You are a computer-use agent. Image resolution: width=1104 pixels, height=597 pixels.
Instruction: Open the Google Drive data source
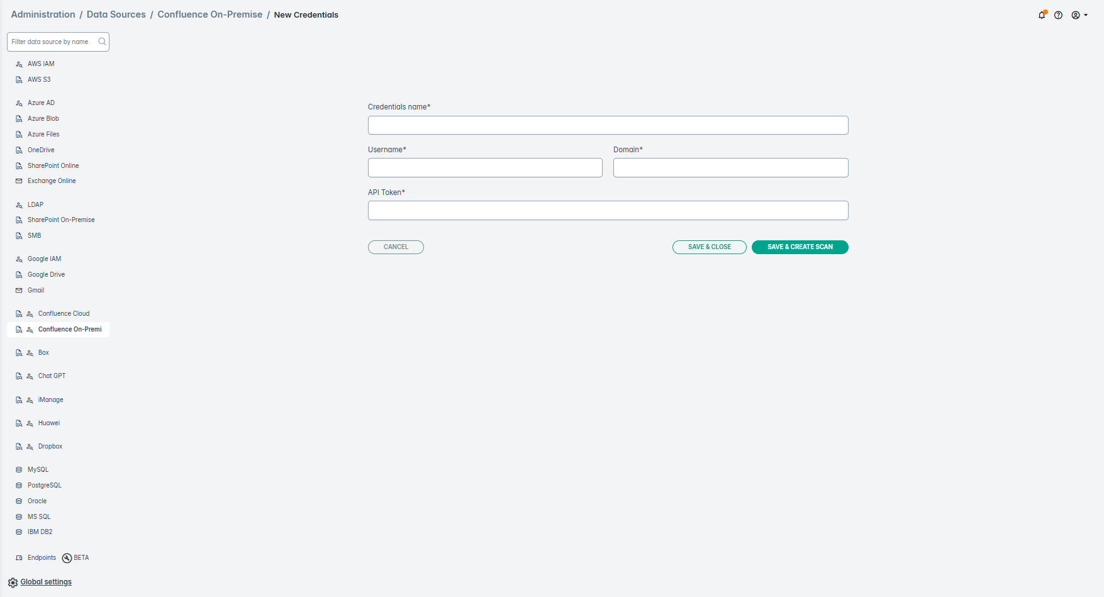(46, 274)
